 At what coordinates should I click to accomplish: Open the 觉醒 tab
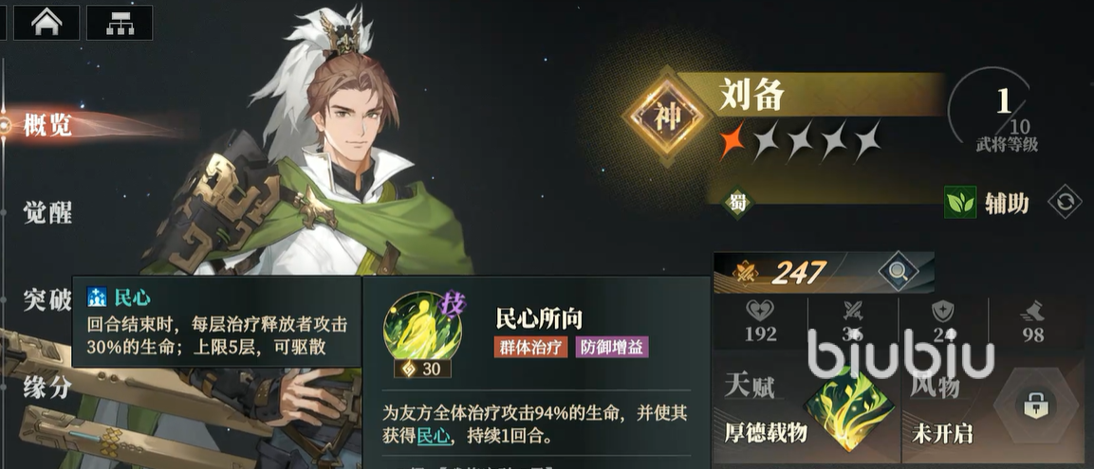point(47,212)
